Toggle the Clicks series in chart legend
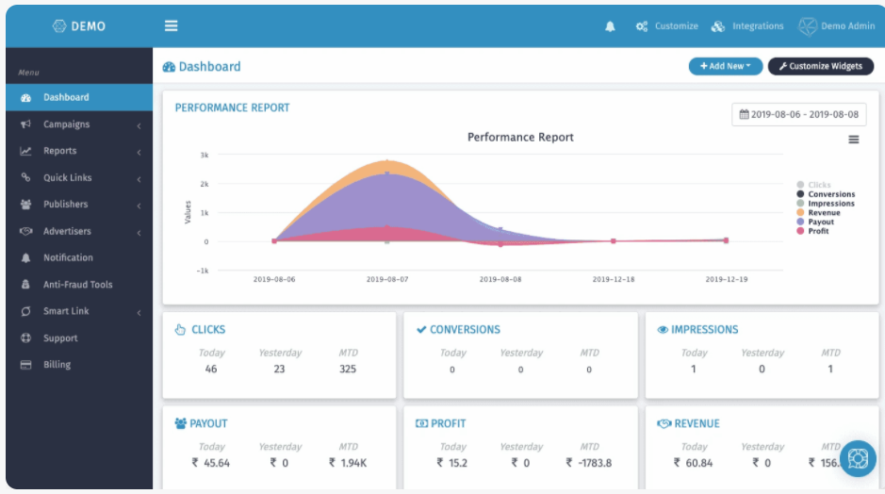Screen dimensions: 885x494 pyautogui.click(x=818, y=185)
